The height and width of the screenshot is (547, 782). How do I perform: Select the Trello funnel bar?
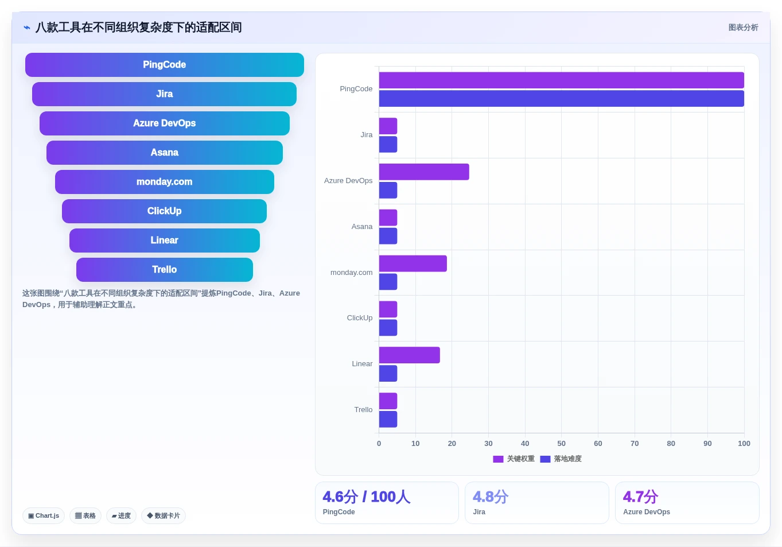click(165, 270)
